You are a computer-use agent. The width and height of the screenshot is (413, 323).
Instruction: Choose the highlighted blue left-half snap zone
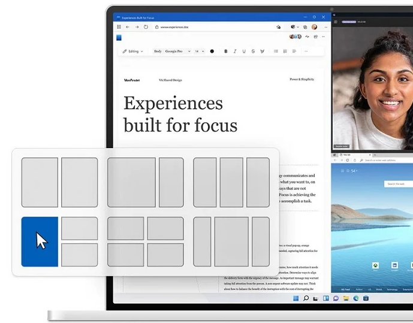[40, 242]
